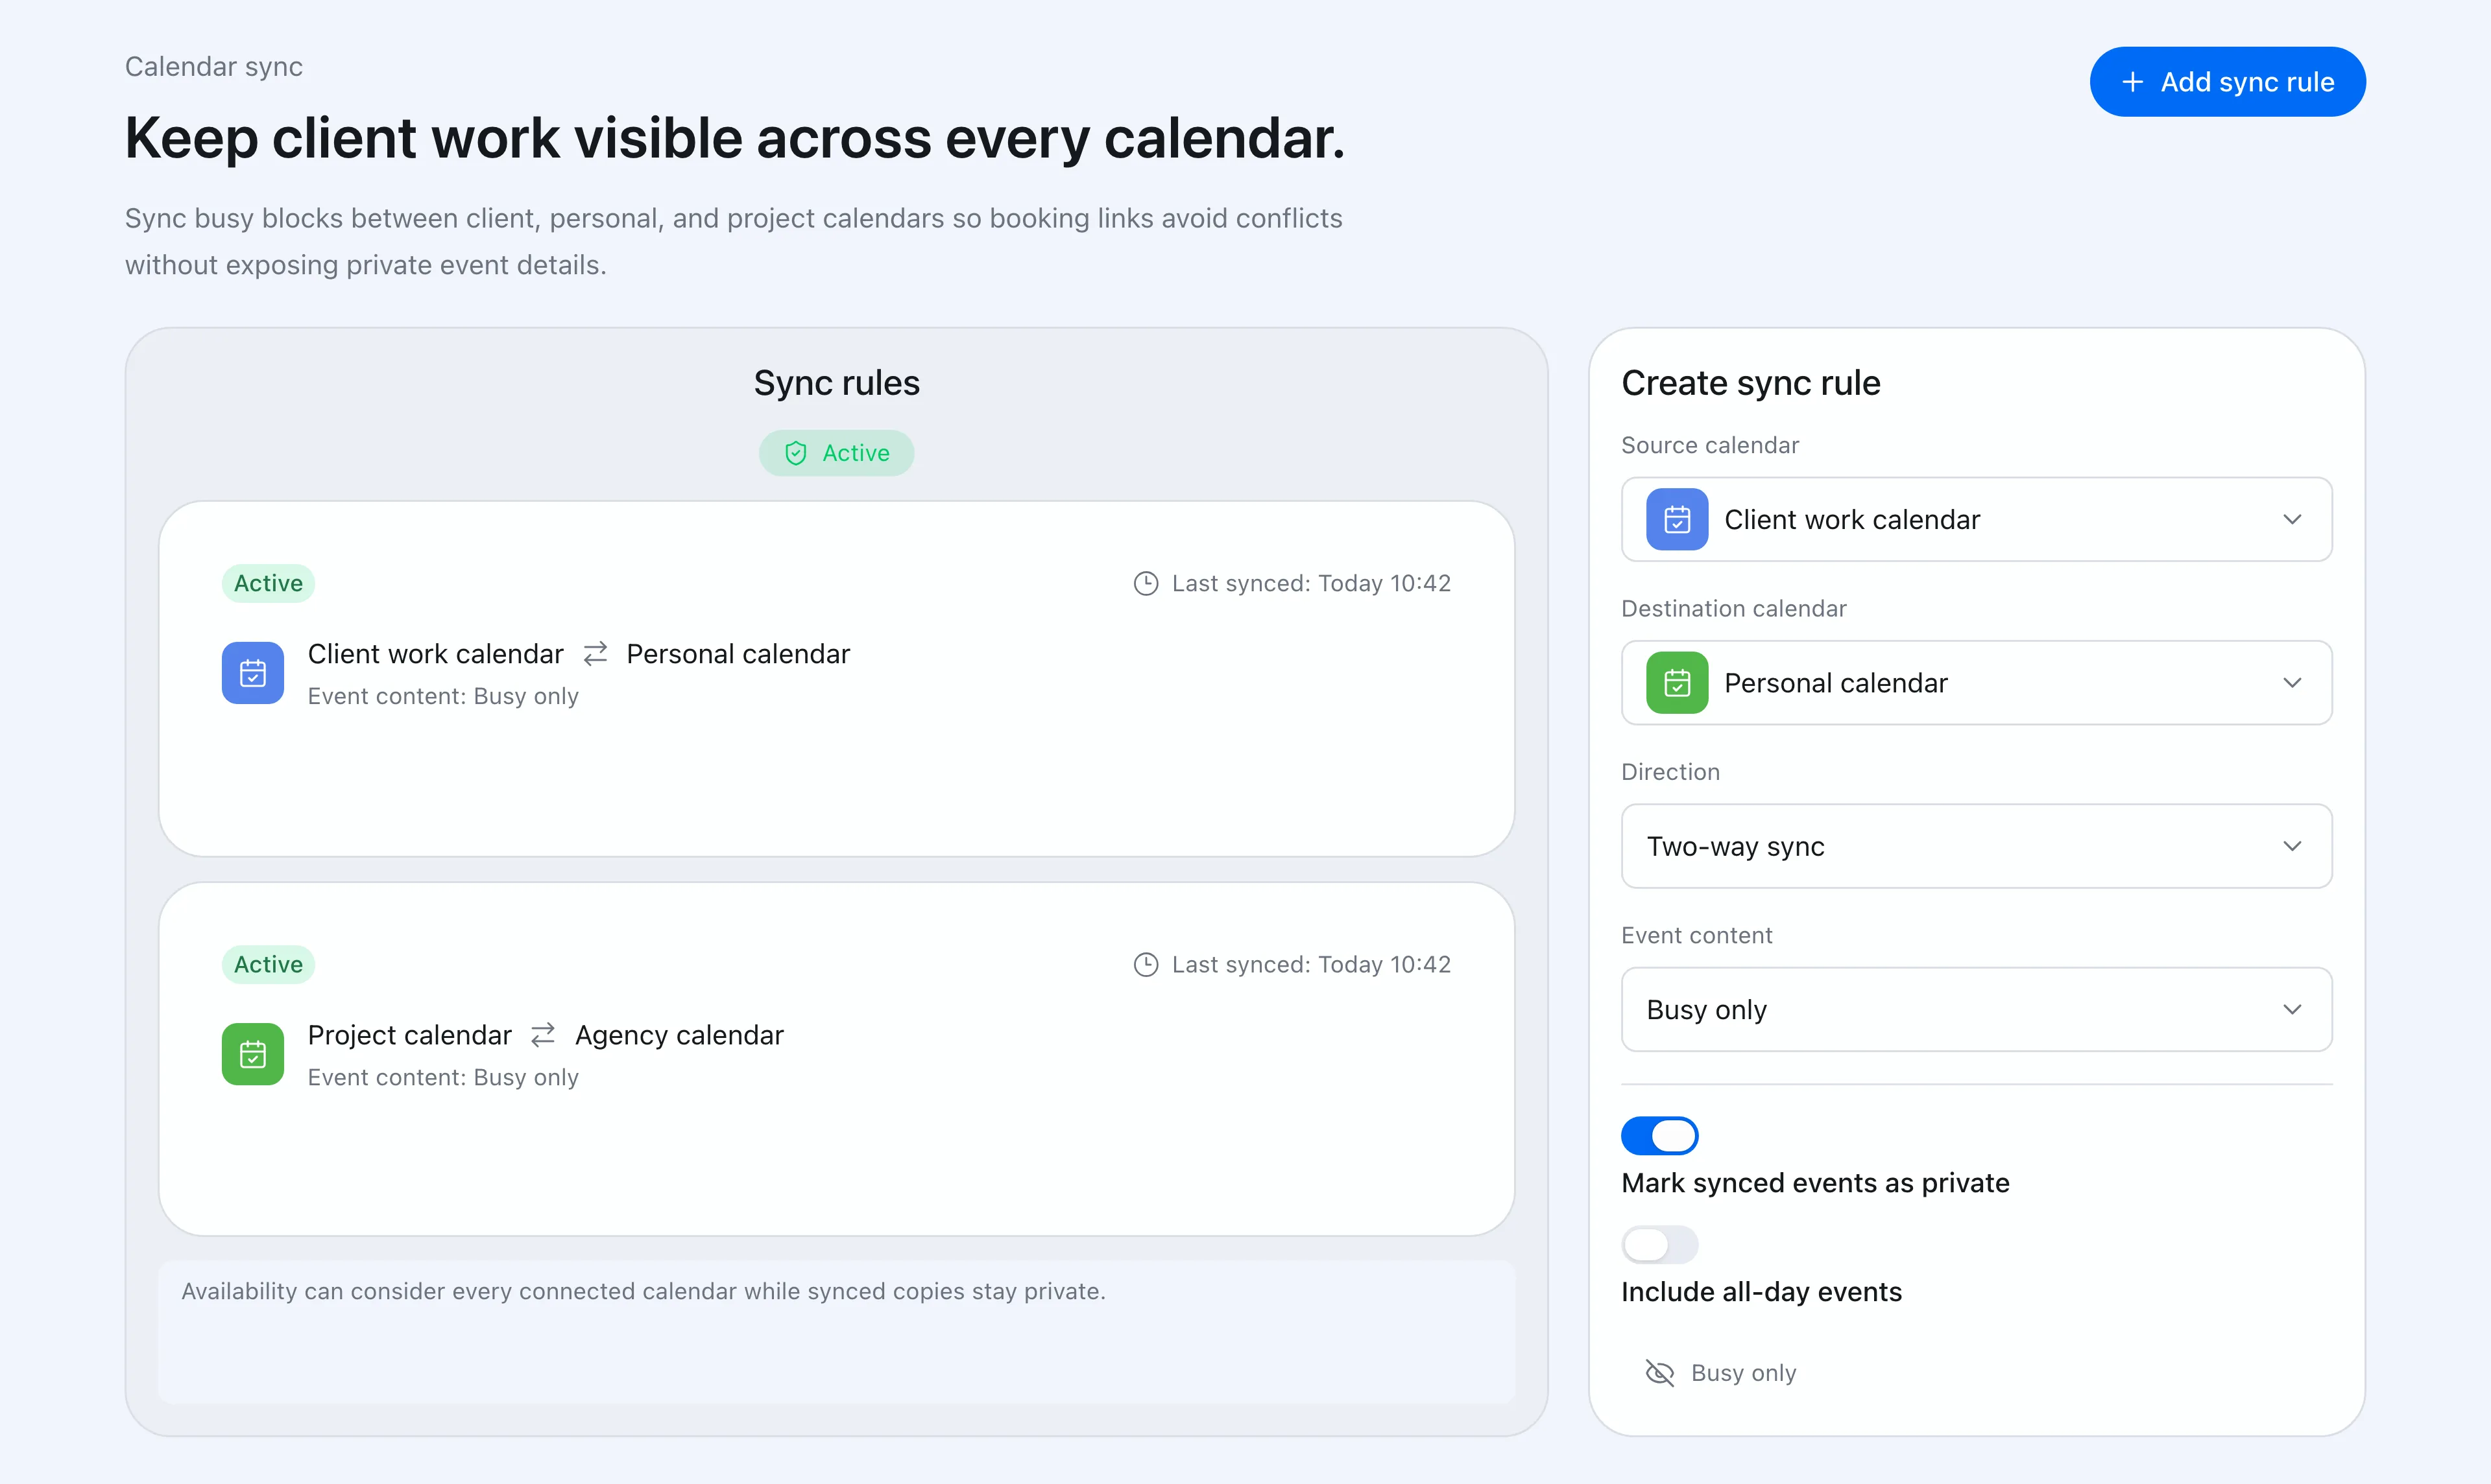This screenshot has height=1484, width=2491.
Task: Click the crossed-eye Busy only icon
Action: [1659, 1373]
